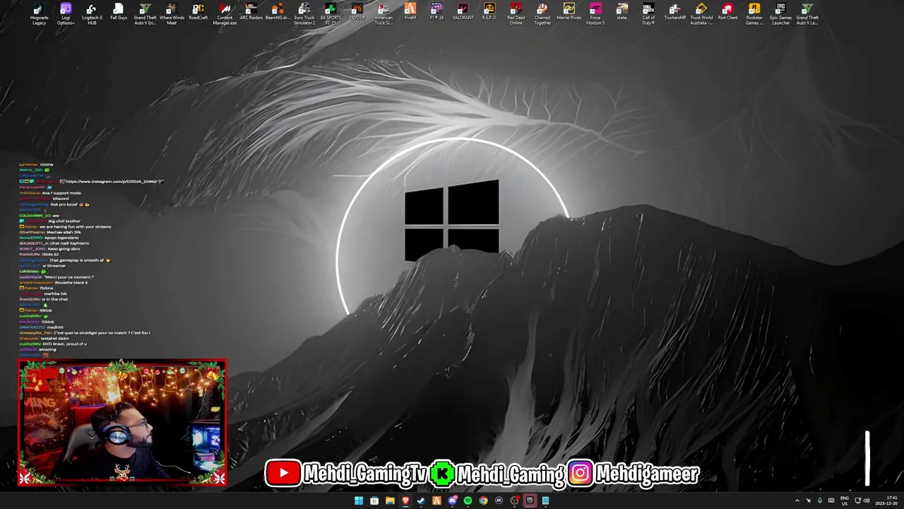
Task: Open the EA SPORTS FC 25 shortcut
Action: (x=331, y=14)
